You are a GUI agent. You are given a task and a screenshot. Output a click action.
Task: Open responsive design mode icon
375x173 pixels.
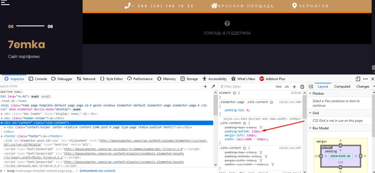click(x=358, y=79)
